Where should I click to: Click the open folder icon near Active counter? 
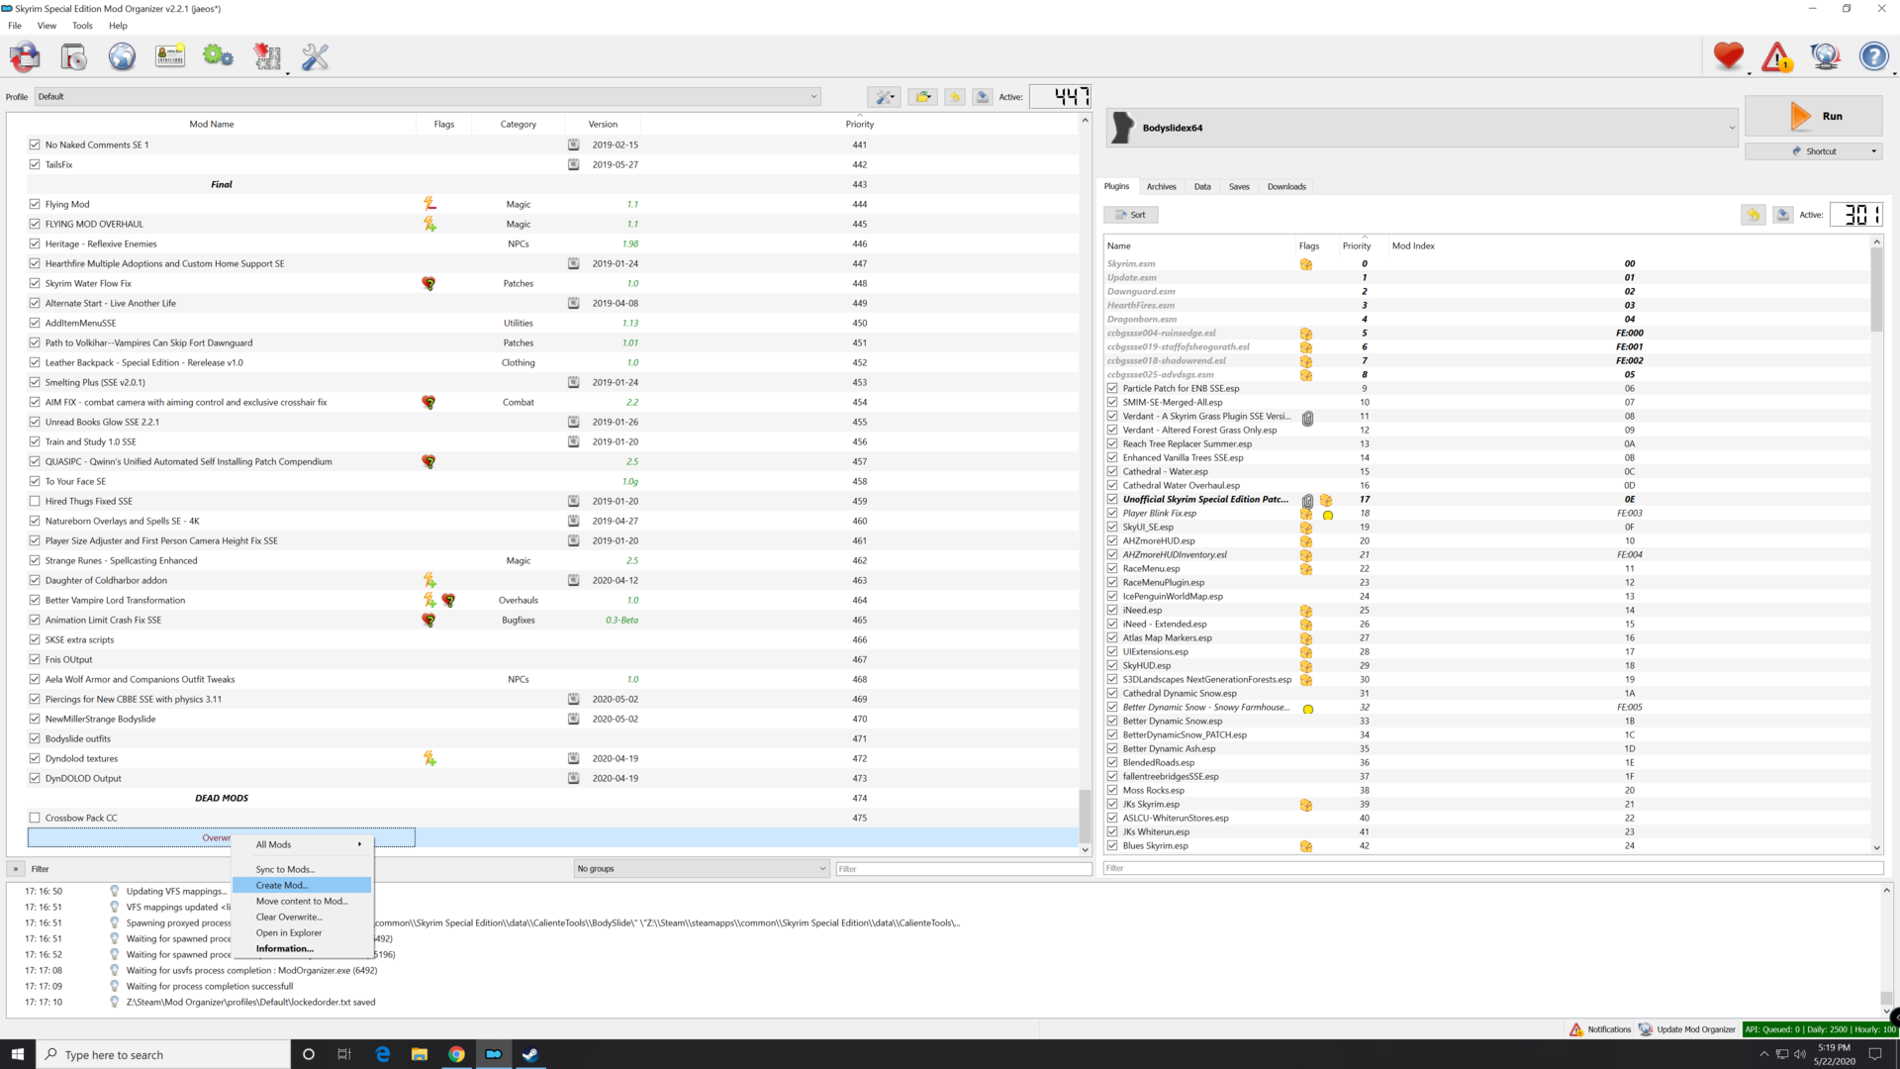(x=923, y=97)
